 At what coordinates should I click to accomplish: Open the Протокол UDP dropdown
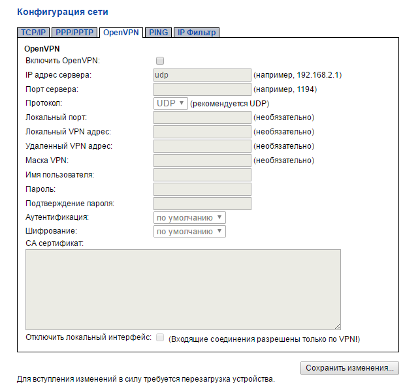[x=170, y=104]
